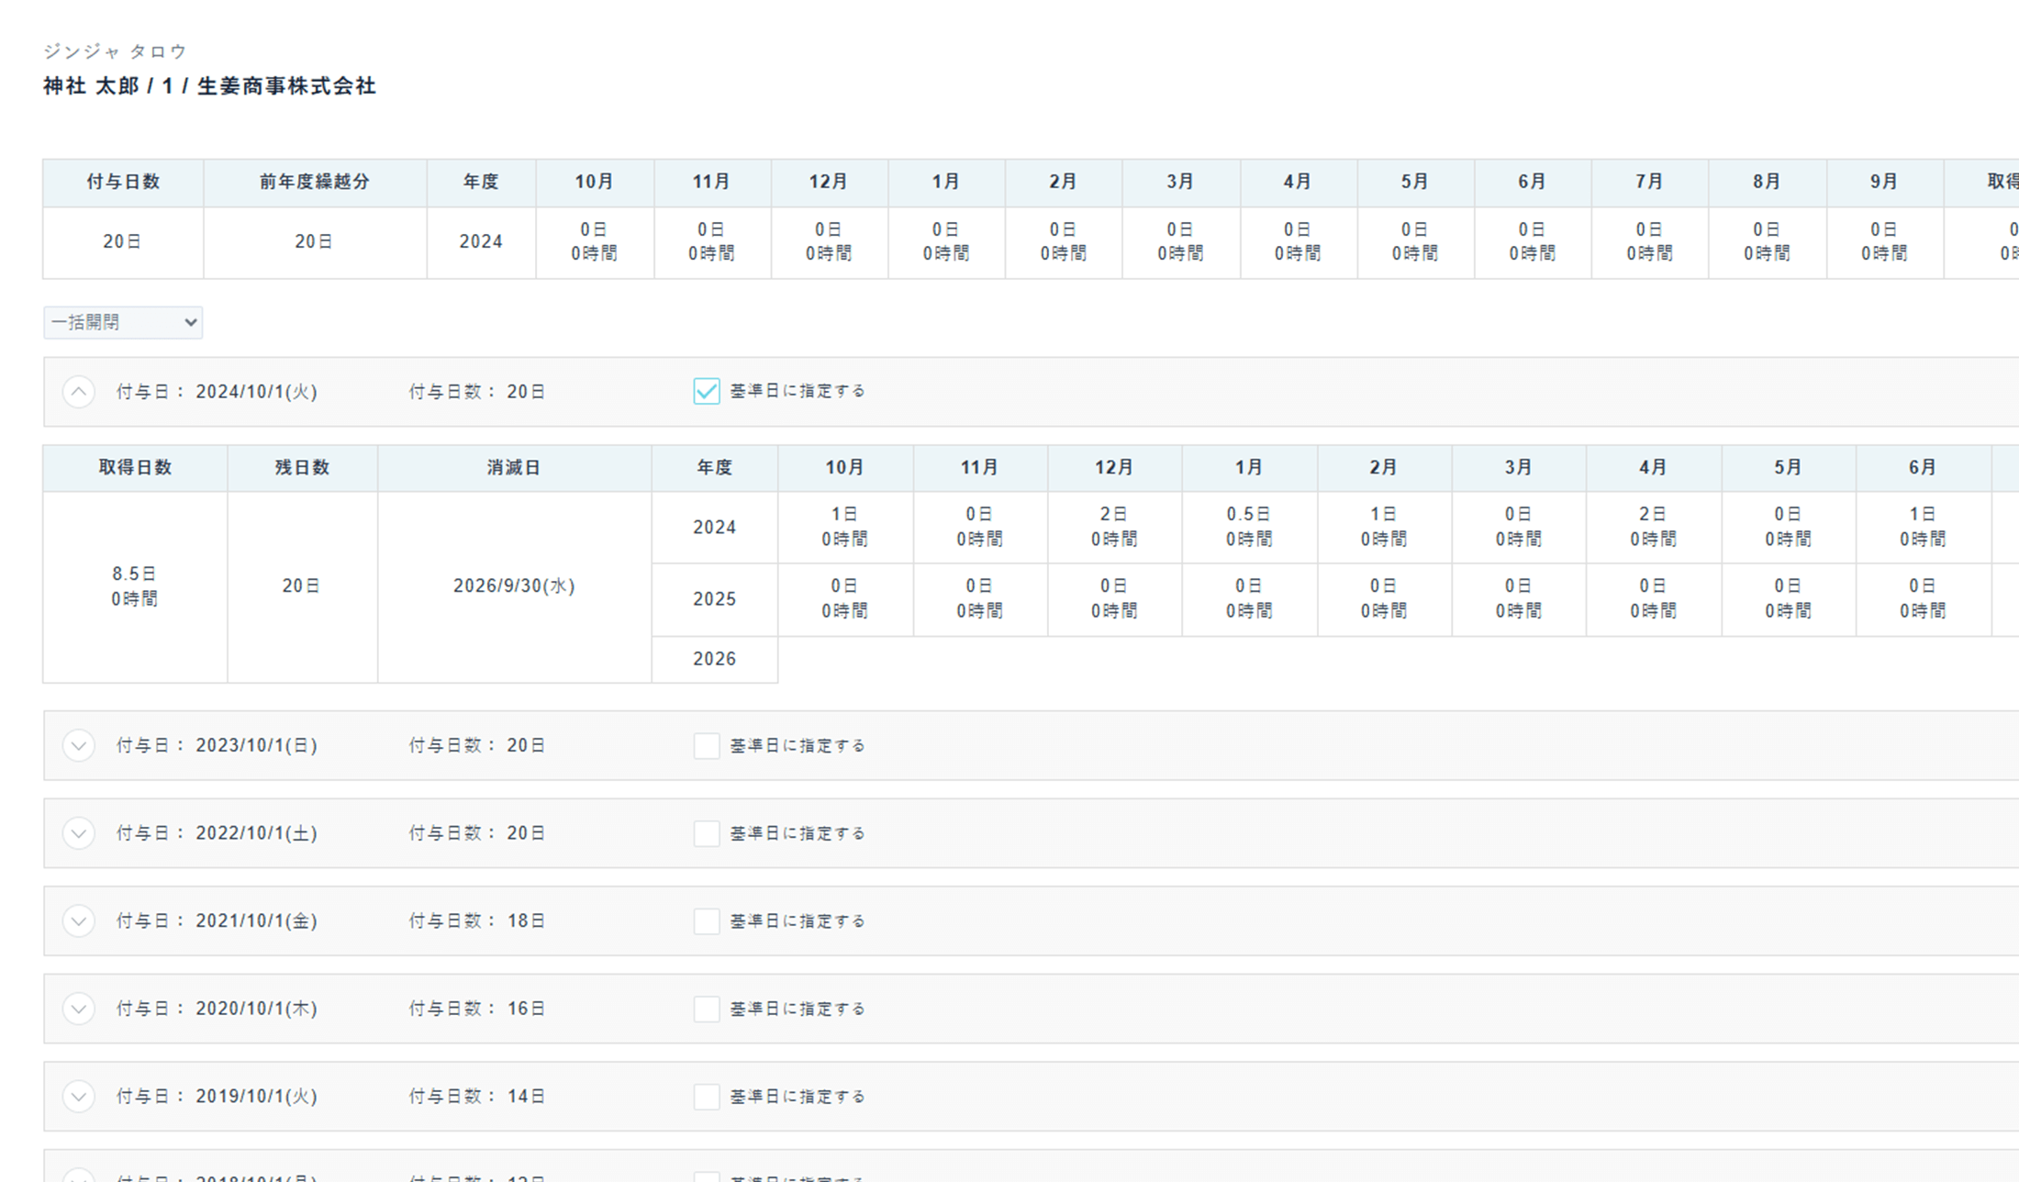Expand the 2020/10/1 grant date row
Viewport: 2019px width, 1182px height.
[x=79, y=1009]
